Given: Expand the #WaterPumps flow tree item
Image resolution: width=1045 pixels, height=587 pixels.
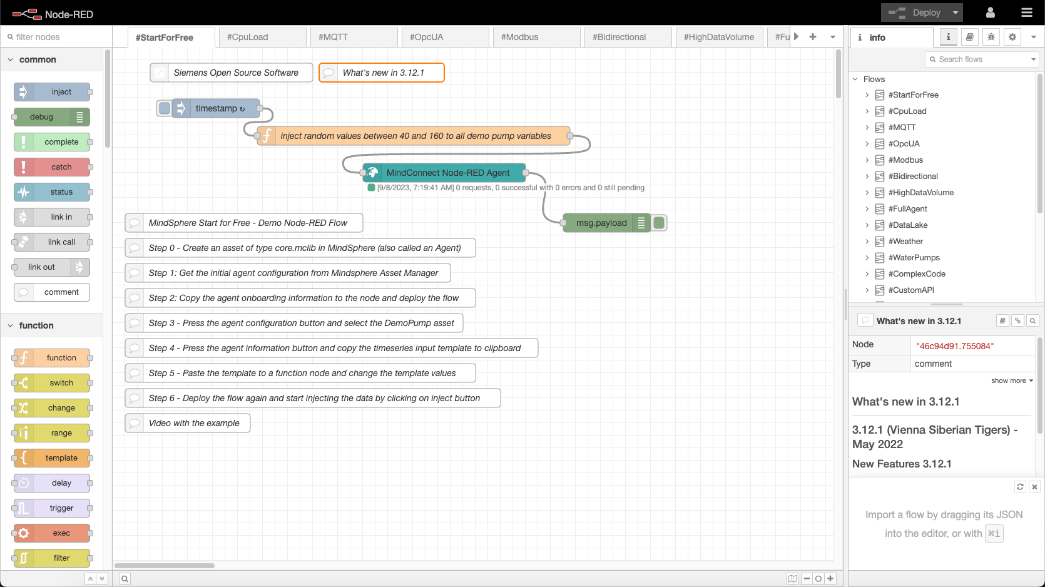Looking at the screenshot, I should 867,258.
